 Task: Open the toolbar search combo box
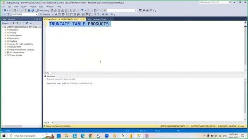(136, 10)
